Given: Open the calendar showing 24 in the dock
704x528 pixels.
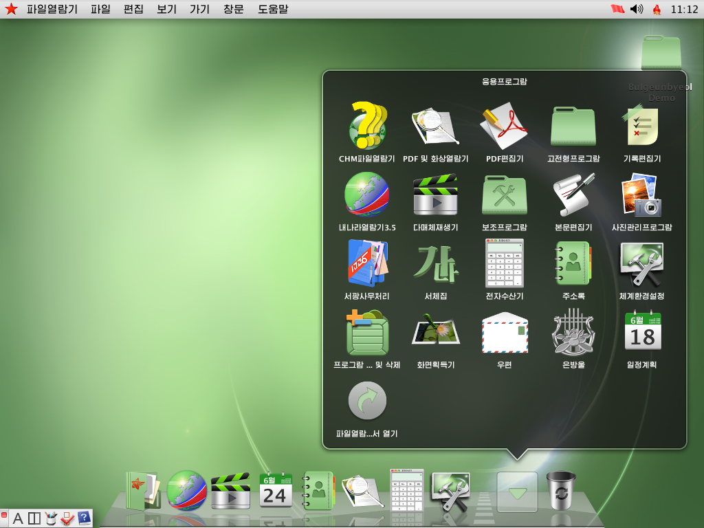Looking at the screenshot, I should [276, 489].
